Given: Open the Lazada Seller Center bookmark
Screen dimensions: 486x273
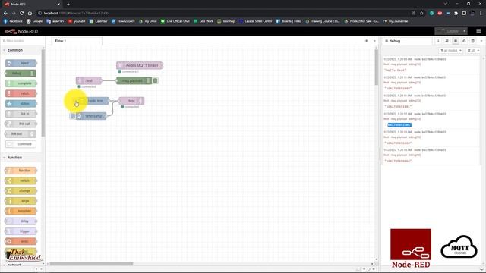Looking at the screenshot, I should pyautogui.click(x=256, y=21).
